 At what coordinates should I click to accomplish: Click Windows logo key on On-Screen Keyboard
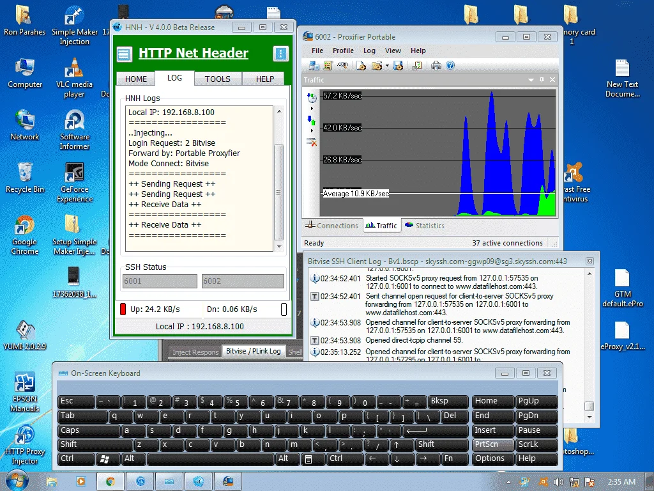coord(107,459)
